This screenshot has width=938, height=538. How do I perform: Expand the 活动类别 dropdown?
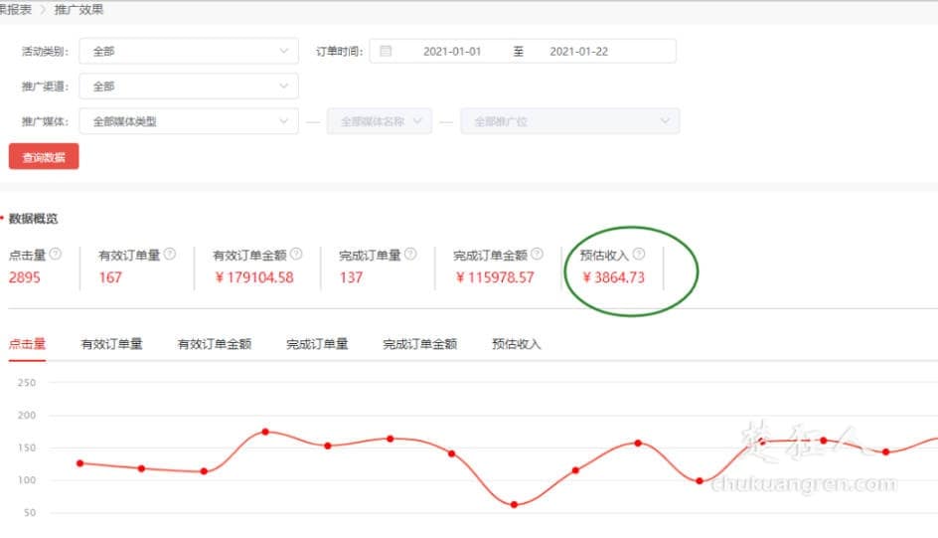pos(189,51)
